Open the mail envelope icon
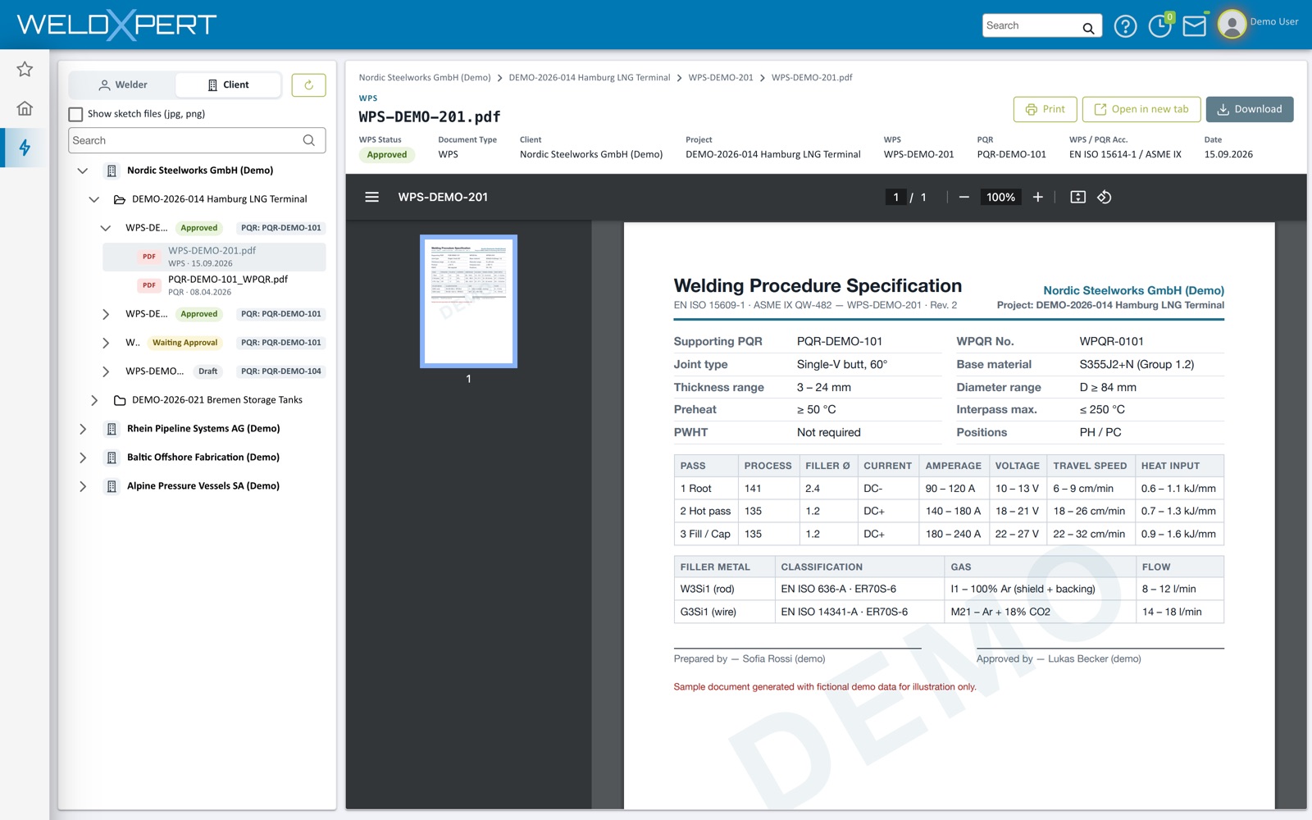 pos(1195,26)
